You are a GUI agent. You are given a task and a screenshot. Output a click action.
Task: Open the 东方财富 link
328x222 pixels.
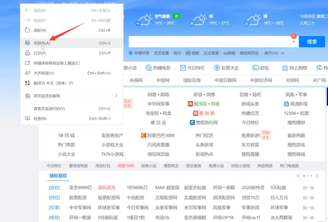tap(250, 145)
